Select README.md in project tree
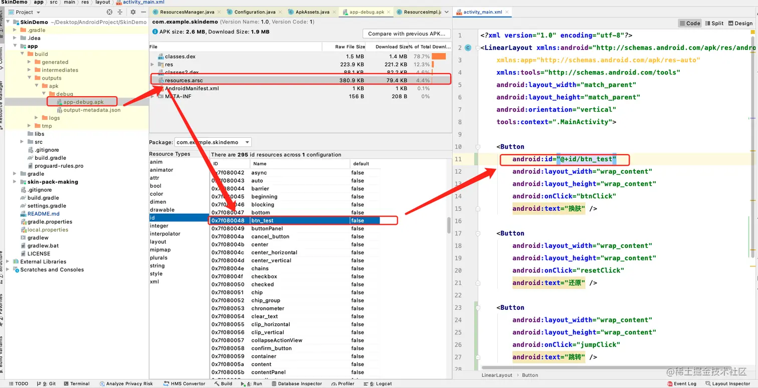758x388 pixels. click(43, 214)
